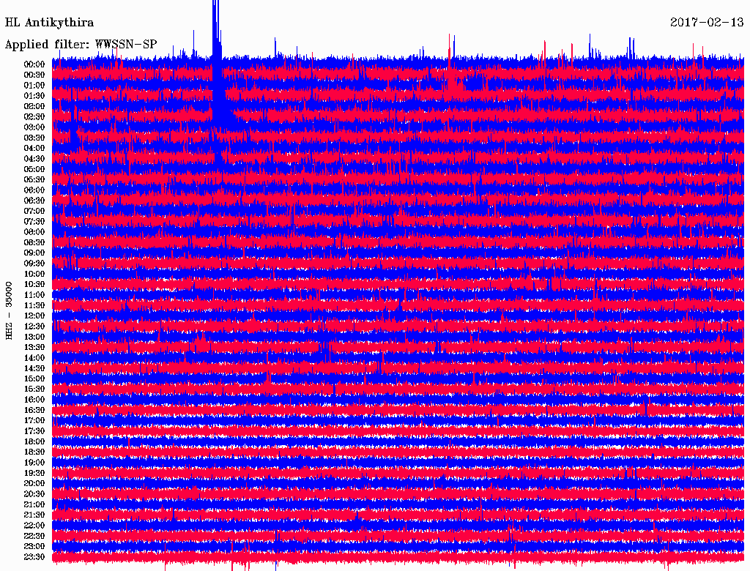Select the 11:30 time label
Screen dimensions: 750x571
pos(34,305)
